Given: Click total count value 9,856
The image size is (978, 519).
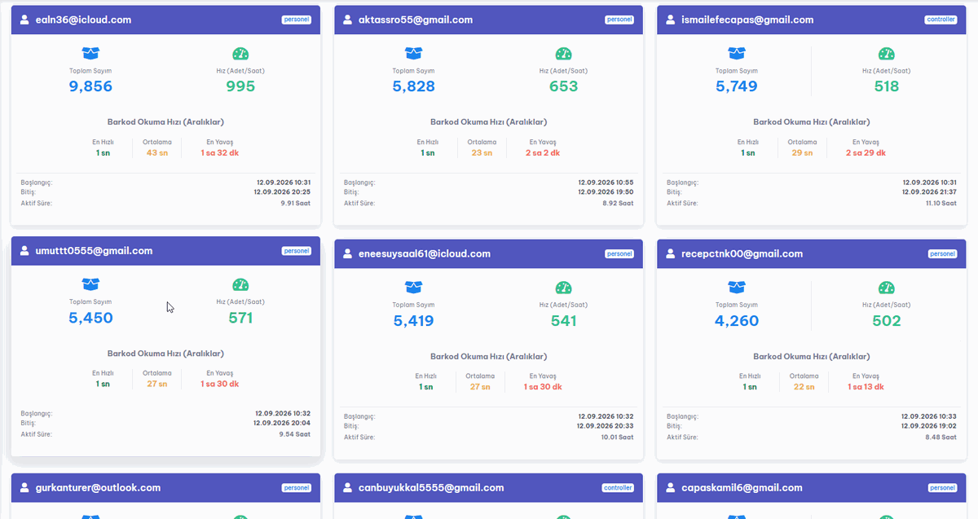Looking at the screenshot, I should click(x=90, y=86).
